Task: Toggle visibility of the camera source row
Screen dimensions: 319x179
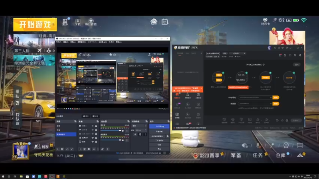Action: [x=93, y=126]
